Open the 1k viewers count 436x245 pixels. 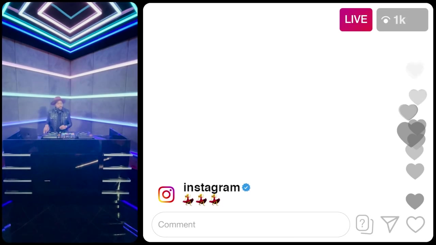[402, 20]
